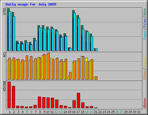Click day 31 on the x-axis
148x115 pixels.
pos(139,112)
